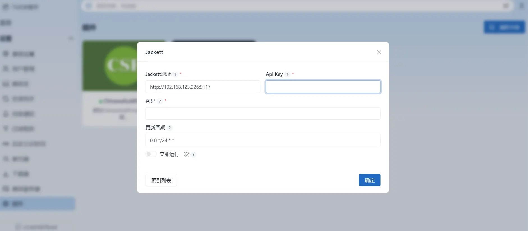This screenshot has height=231, width=528.
Task: Focus the Api Key input field
Action: click(323, 87)
